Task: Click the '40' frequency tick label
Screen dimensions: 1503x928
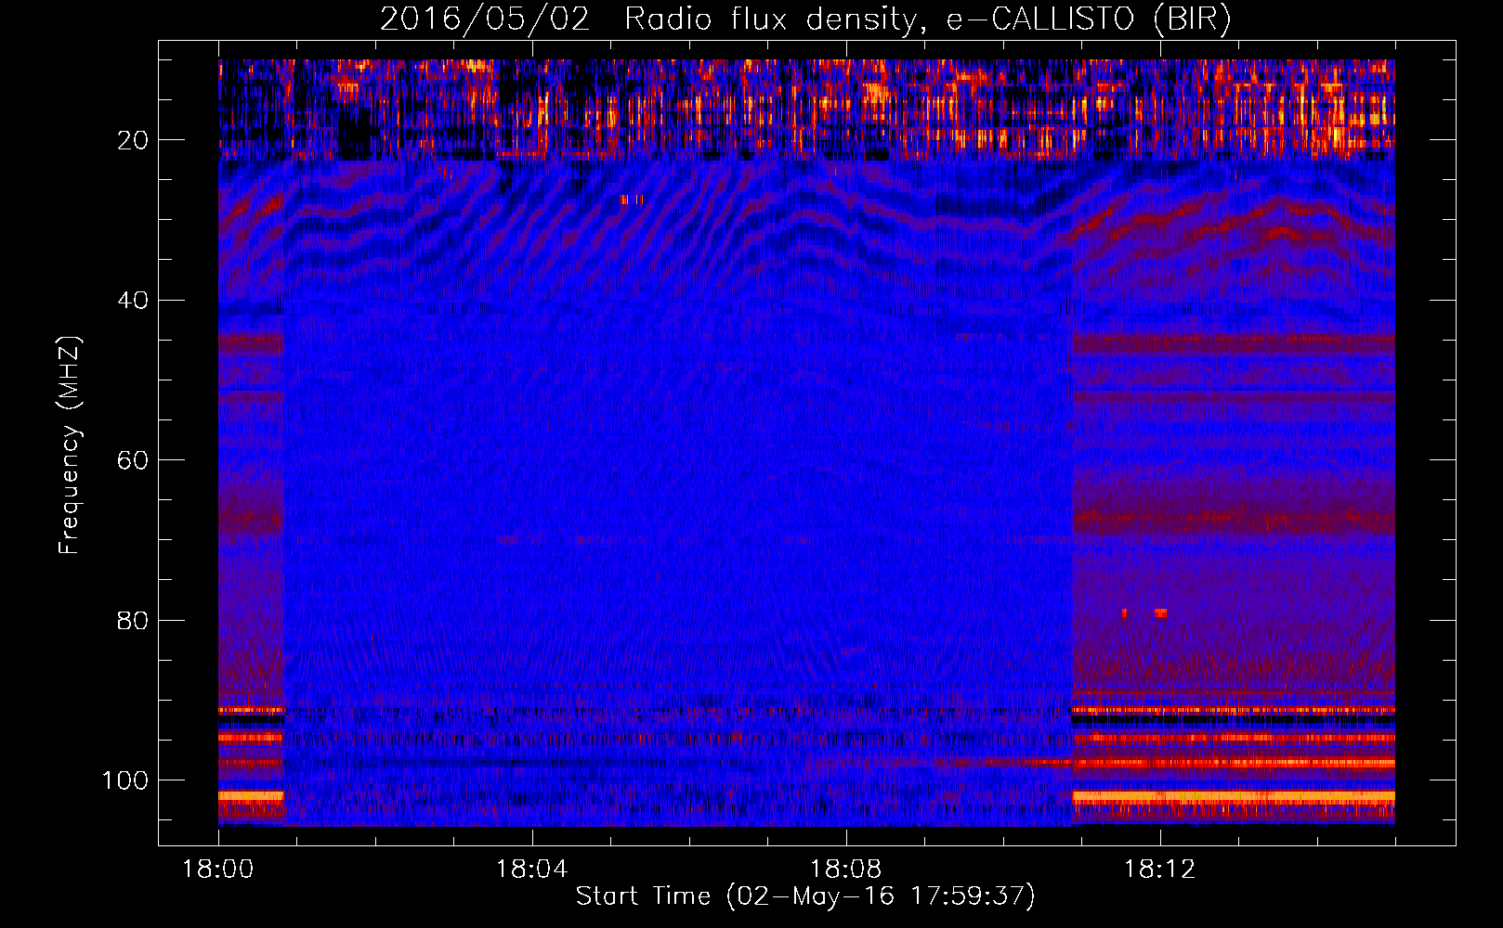Action: [x=133, y=301]
